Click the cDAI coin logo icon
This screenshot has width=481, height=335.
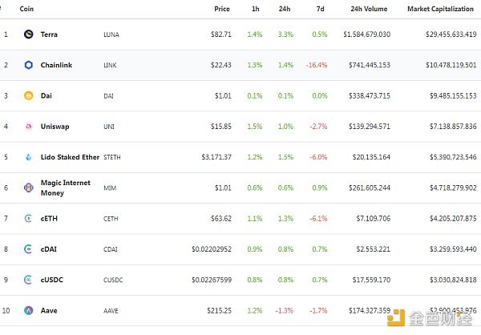(x=29, y=248)
